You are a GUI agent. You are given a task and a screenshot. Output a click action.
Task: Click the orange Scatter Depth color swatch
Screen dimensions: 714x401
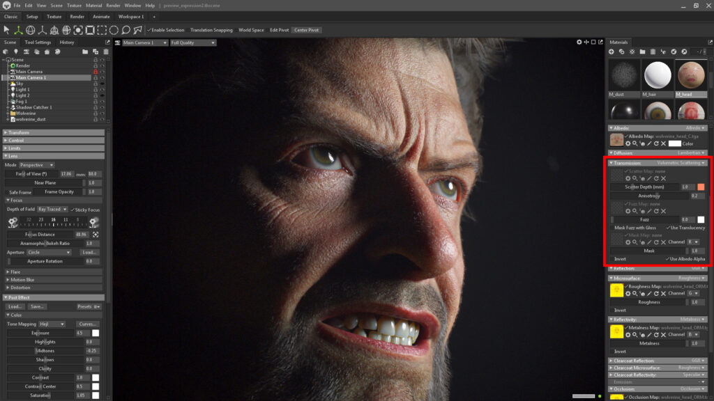(x=700, y=186)
